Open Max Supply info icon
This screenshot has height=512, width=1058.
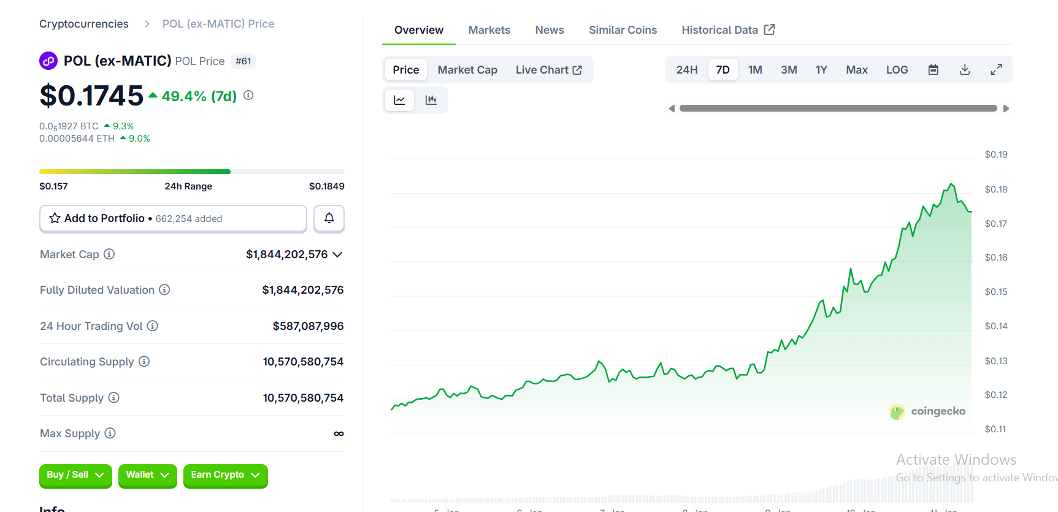click(110, 433)
